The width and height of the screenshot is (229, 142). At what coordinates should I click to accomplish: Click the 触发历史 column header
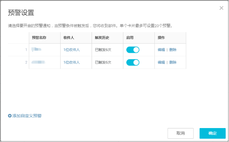point(102,38)
